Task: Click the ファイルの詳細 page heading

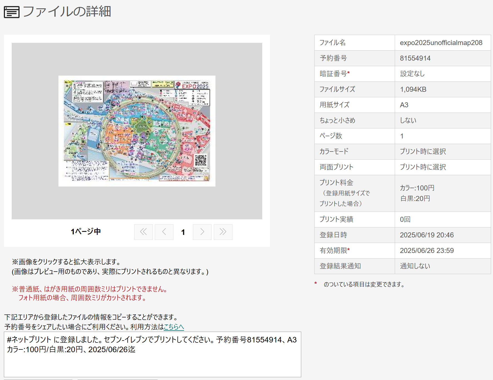Action: [67, 12]
